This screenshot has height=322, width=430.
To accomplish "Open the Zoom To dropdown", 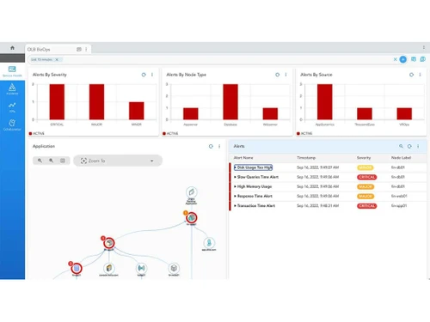I will (x=118, y=161).
